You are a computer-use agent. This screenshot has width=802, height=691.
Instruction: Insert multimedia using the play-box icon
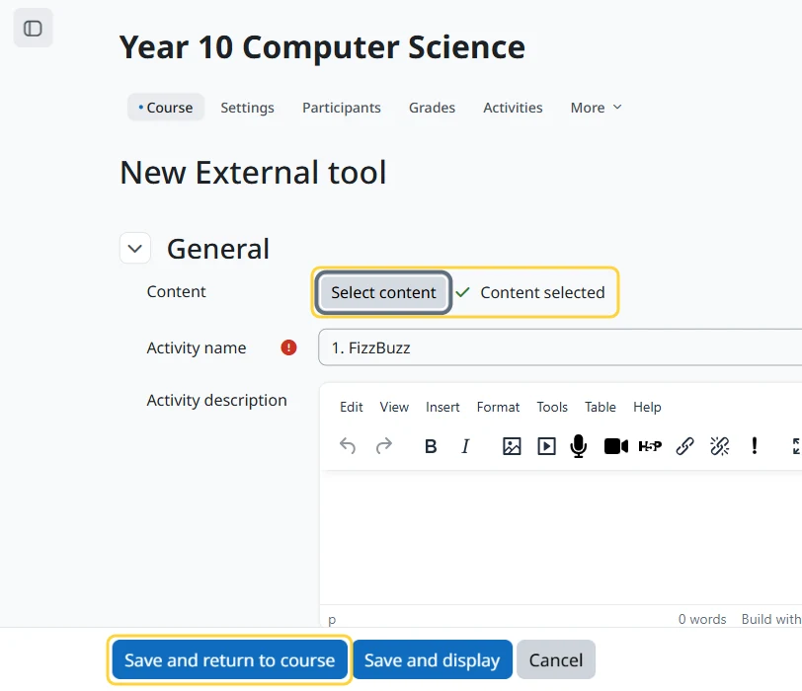tap(546, 446)
